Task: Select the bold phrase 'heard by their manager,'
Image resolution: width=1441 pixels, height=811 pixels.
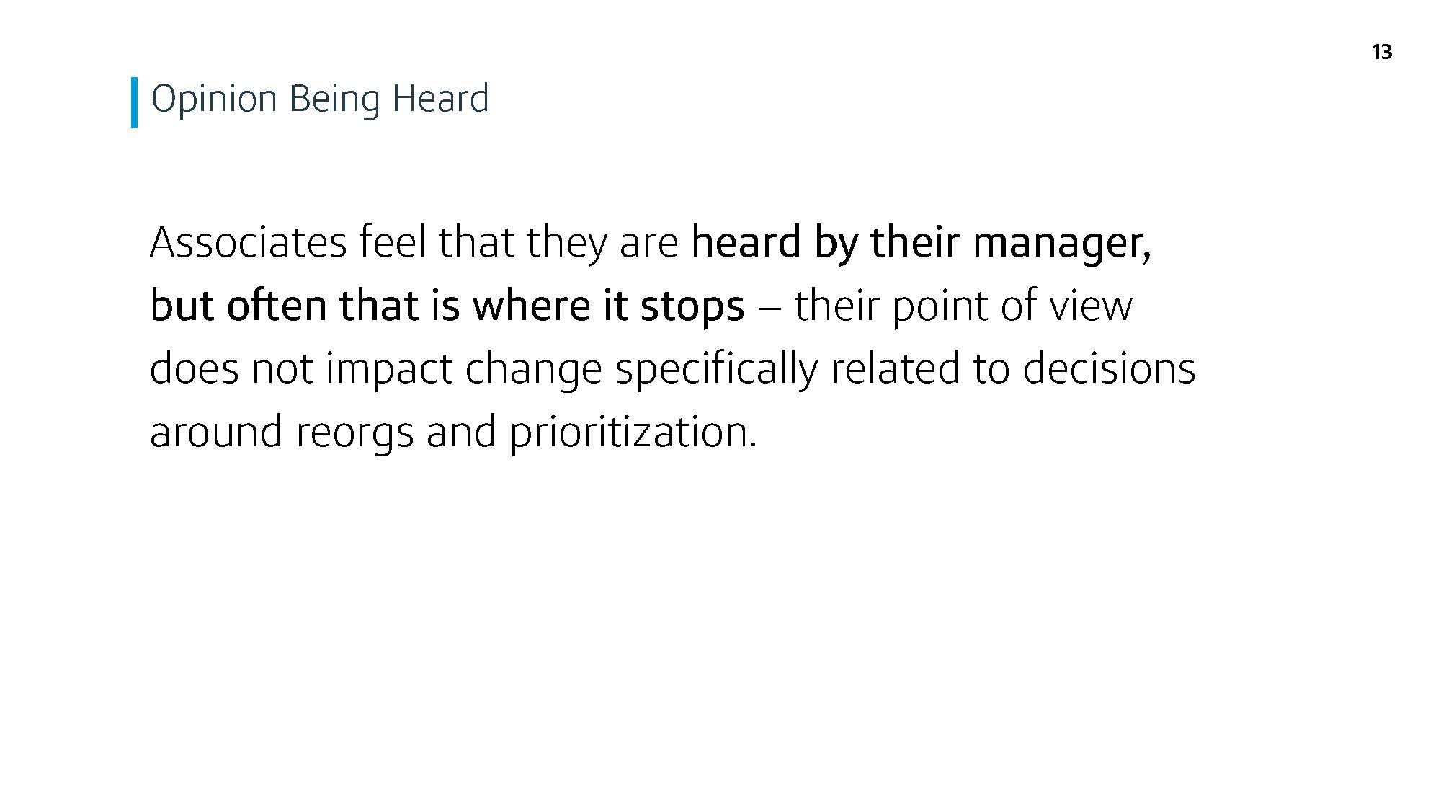Action: (922, 244)
